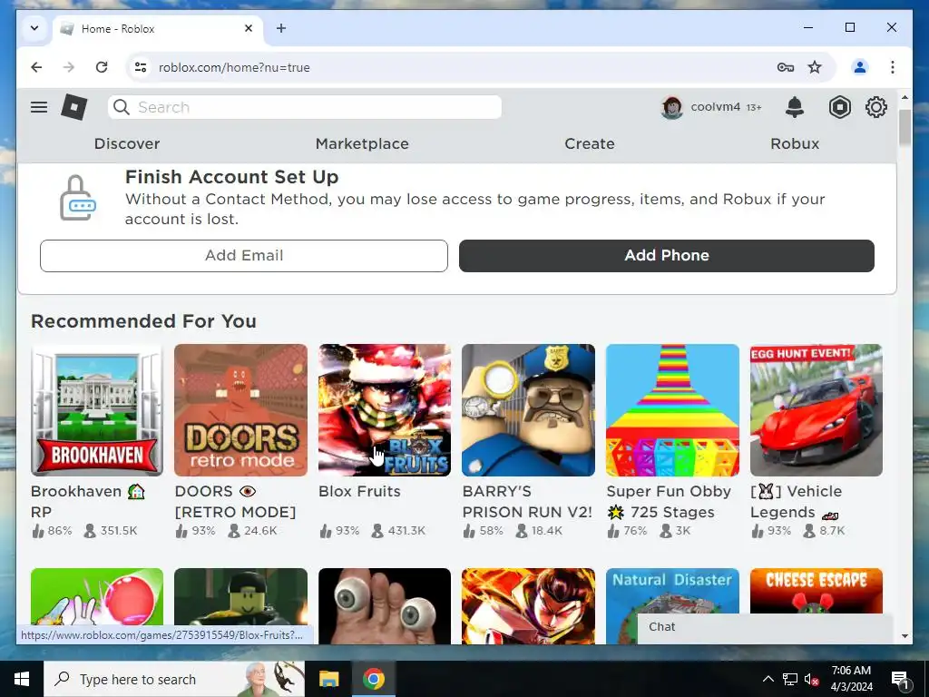929x697 pixels.
Task: Click the Add Email button
Action: point(243,256)
